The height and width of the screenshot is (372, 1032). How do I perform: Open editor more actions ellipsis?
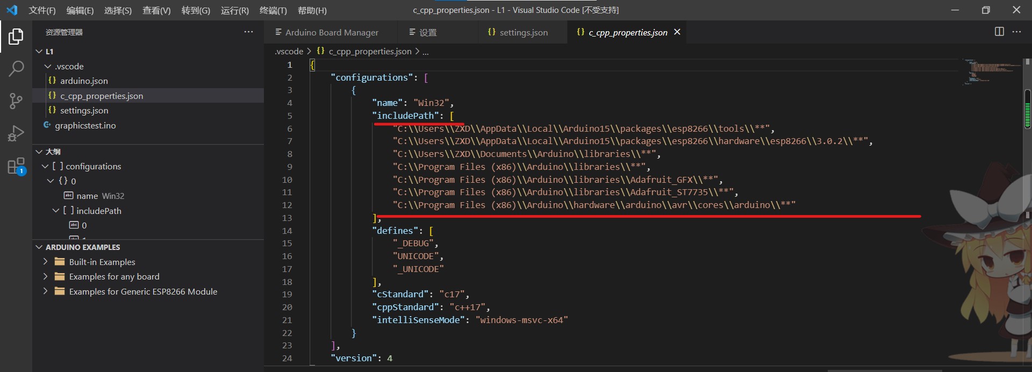1016,32
